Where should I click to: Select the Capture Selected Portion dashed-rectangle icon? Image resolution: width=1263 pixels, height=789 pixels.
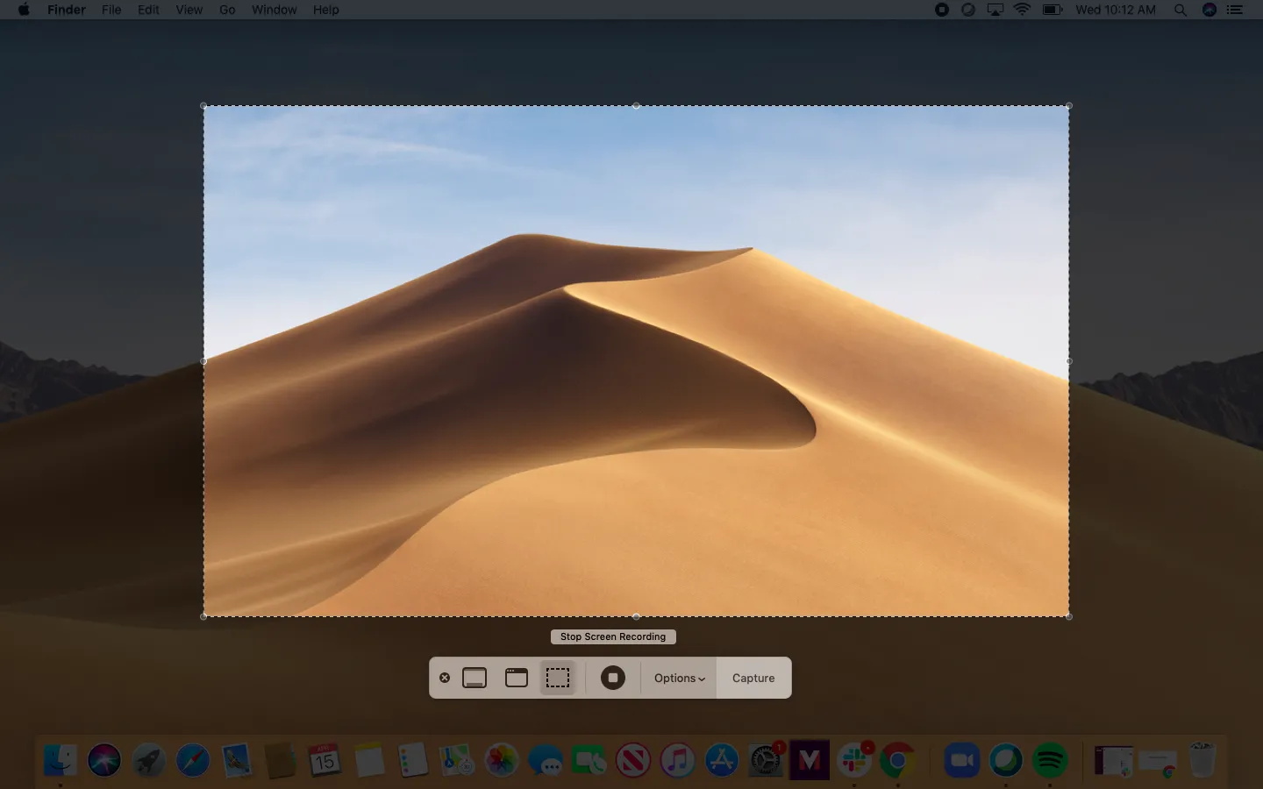point(558,678)
